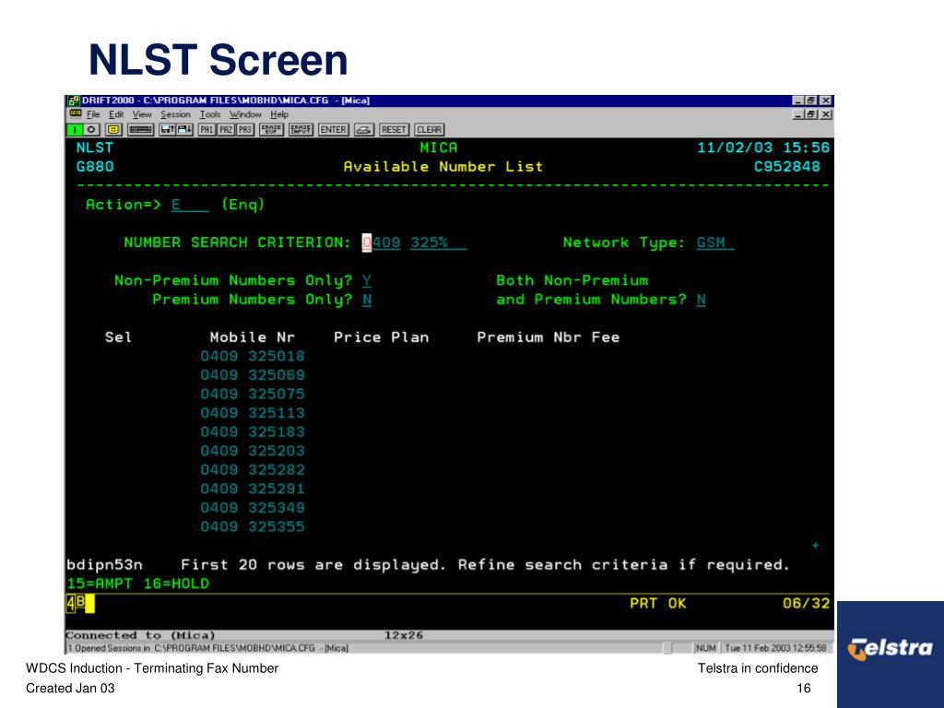Open the Edit menu
The image size is (944, 708).
point(116,114)
